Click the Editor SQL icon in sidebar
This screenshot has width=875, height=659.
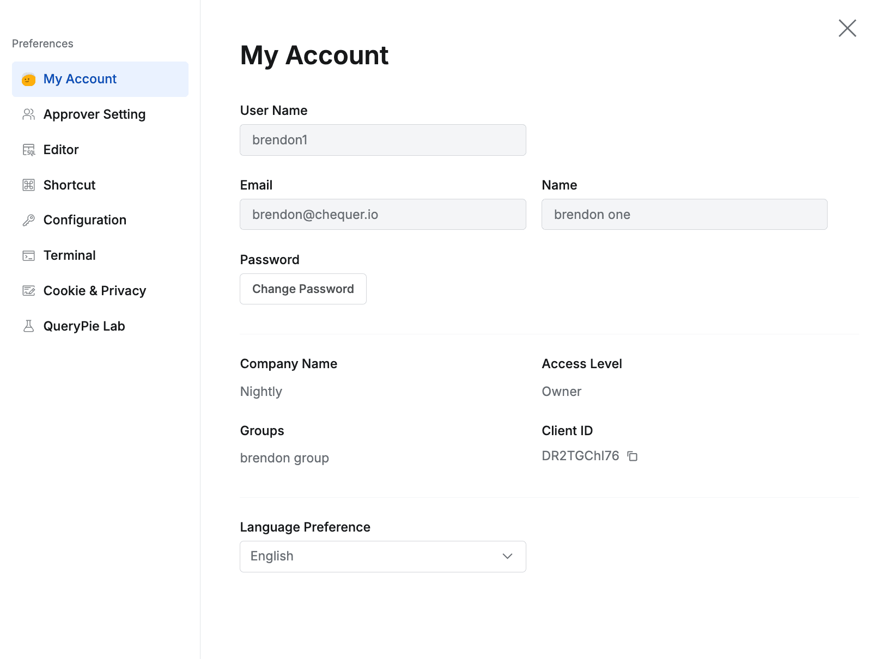click(29, 149)
